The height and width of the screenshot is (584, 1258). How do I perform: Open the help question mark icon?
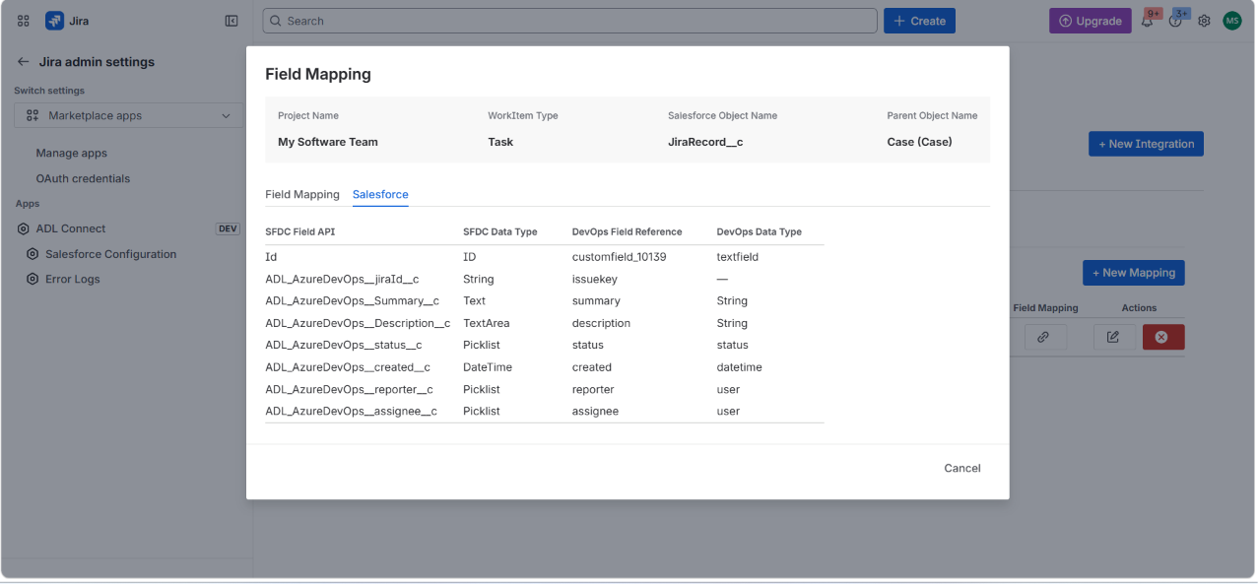point(1175,21)
